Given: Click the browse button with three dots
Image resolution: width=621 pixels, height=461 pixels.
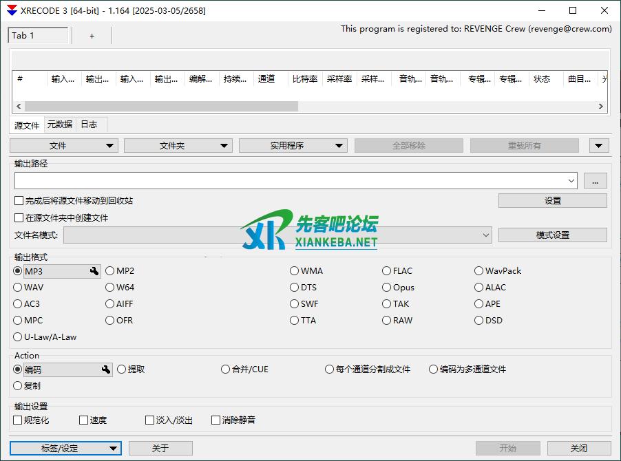Looking at the screenshot, I should tap(595, 181).
